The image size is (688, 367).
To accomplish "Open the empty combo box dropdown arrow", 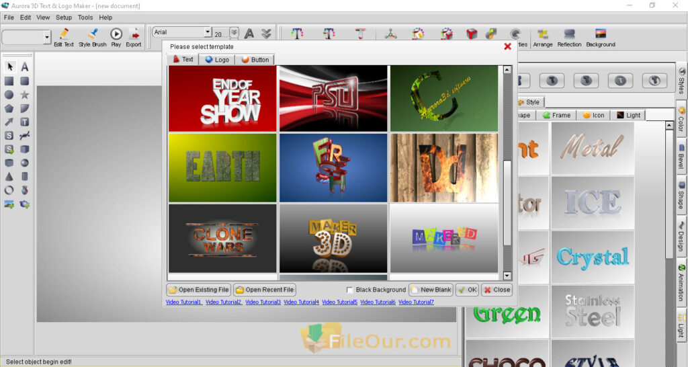I will pos(47,38).
